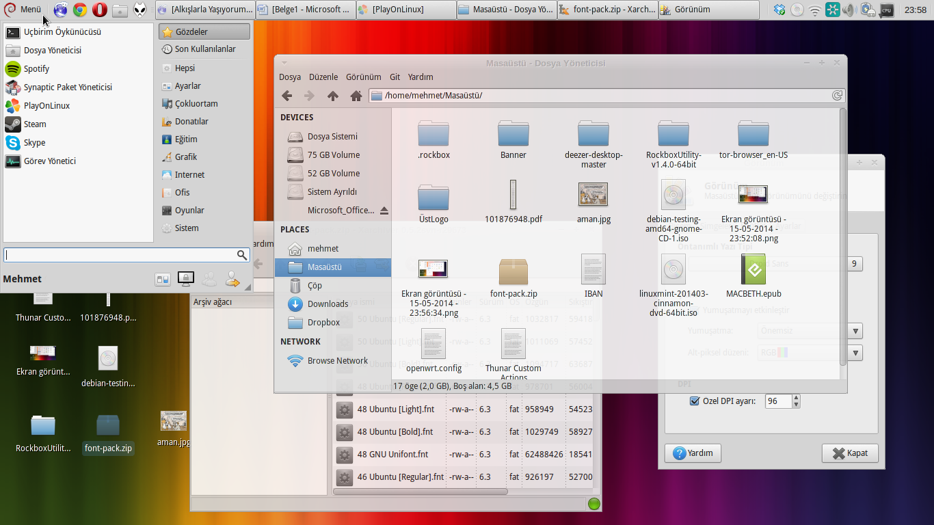Click the clock showing 23:58
The height and width of the screenshot is (525, 934).
[x=915, y=10]
